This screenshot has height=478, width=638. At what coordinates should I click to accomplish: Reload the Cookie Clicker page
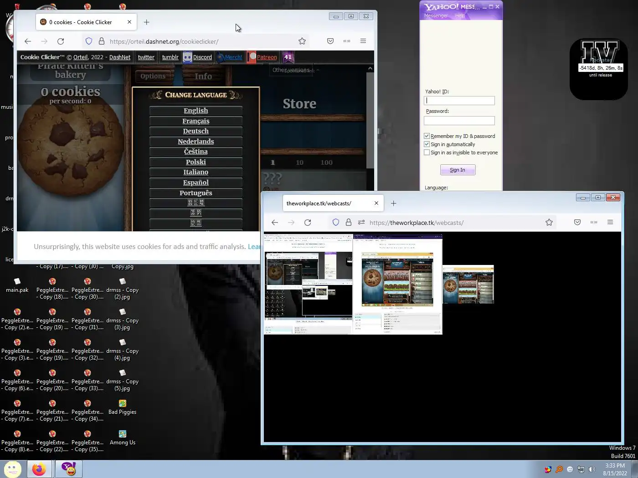pyautogui.click(x=61, y=41)
